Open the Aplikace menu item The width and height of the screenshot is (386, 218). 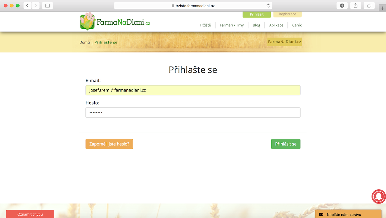coord(276,25)
